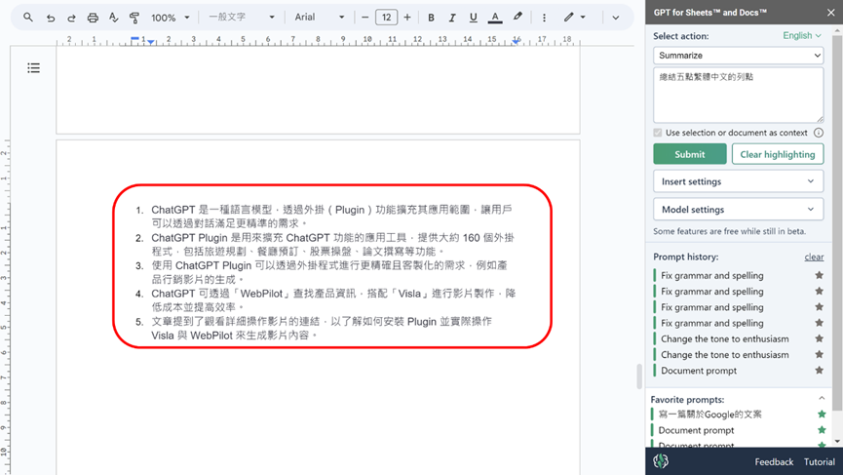Click the sidebar vertical scrollbar

[x=837, y=223]
